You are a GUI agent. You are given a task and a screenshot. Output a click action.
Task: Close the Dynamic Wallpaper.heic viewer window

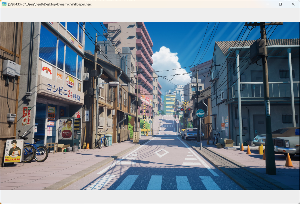tap(293, 4)
